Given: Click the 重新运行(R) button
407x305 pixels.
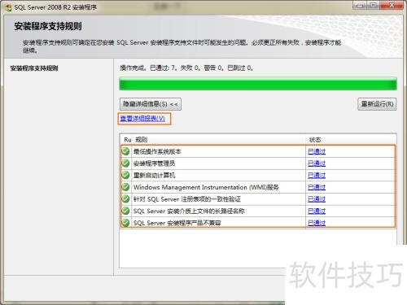Looking at the screenshot, I should (x=377, y=104).
